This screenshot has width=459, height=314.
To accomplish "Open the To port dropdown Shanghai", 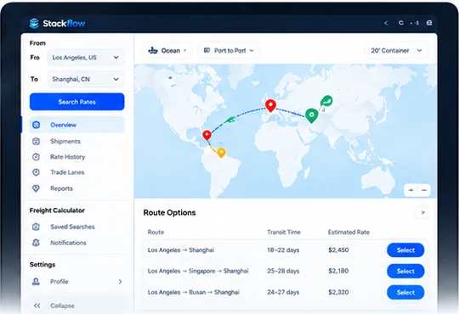I will pos(86,79).
